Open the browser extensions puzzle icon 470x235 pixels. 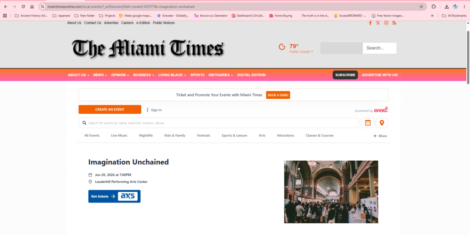(434, 7)
